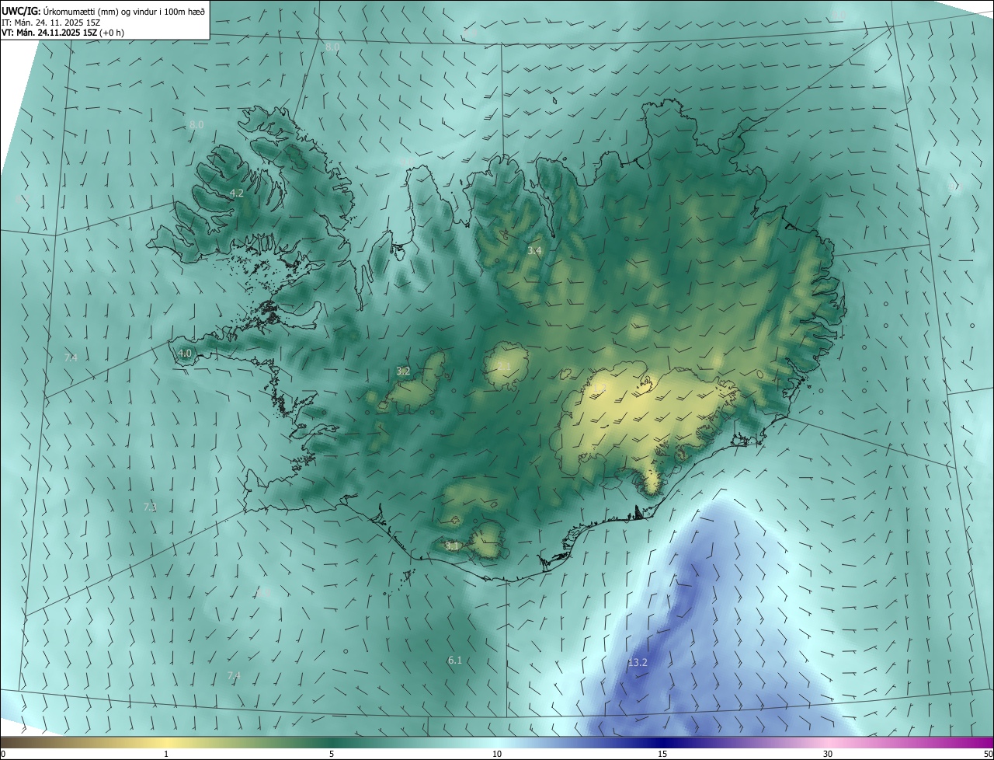This screenshot has width=994, height=760.
Task: Click the 4.0 value on the Snæfellsnes tip
Action: tap(184, 353)
